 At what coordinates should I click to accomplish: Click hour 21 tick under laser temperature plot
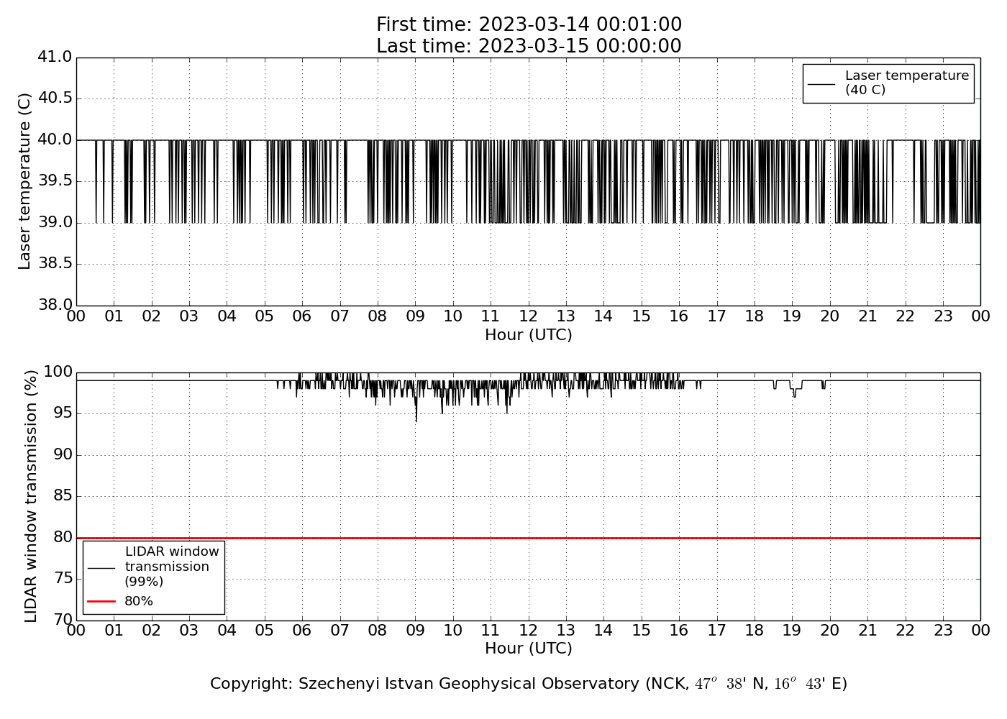[x=867, y=316]
